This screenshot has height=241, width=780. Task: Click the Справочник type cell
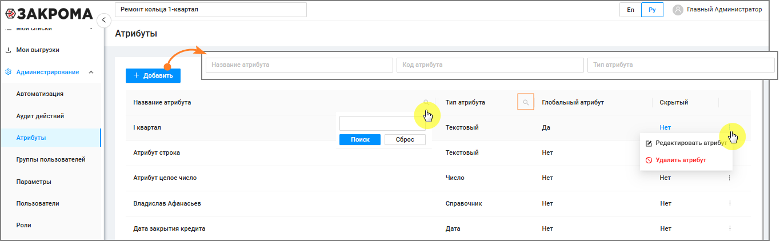coord(464,203)
